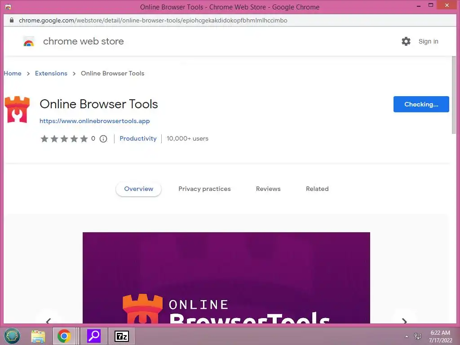Open the Reviews tab

tap(268, 189)
